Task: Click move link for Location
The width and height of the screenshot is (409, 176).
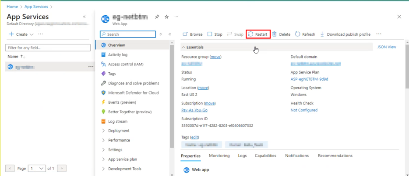Action: coord(203,88)
